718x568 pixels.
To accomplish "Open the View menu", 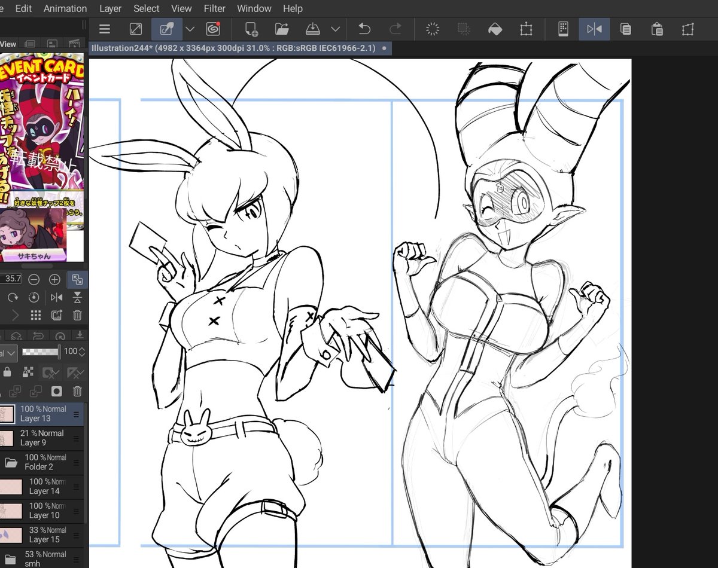I will (x=181, y=8).
